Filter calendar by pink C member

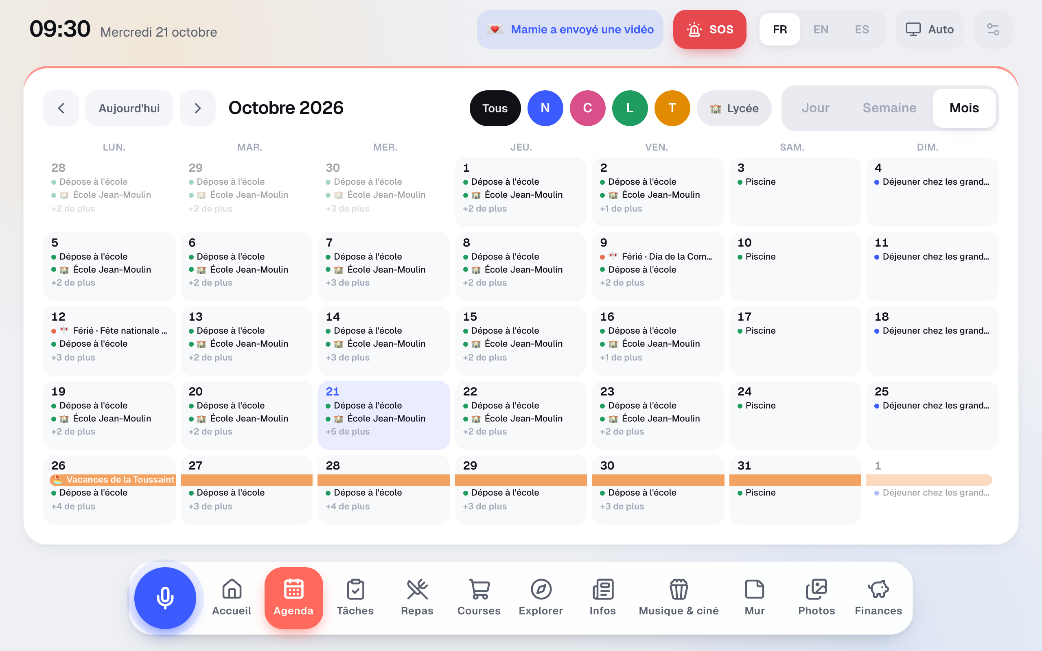[x=587, y=108]
